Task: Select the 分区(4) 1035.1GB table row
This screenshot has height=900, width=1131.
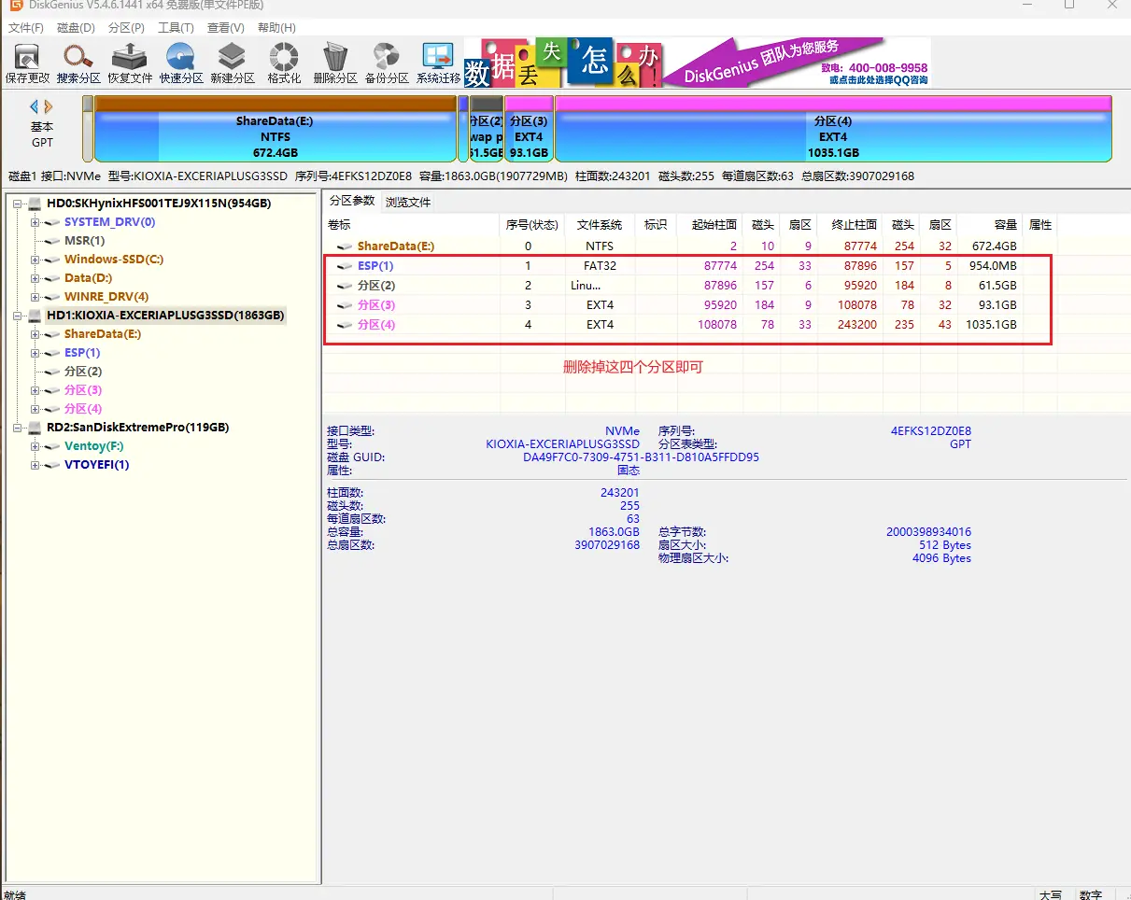Action: pos(688,325)
